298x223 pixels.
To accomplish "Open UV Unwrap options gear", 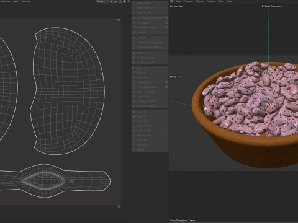I will point(166,23).
